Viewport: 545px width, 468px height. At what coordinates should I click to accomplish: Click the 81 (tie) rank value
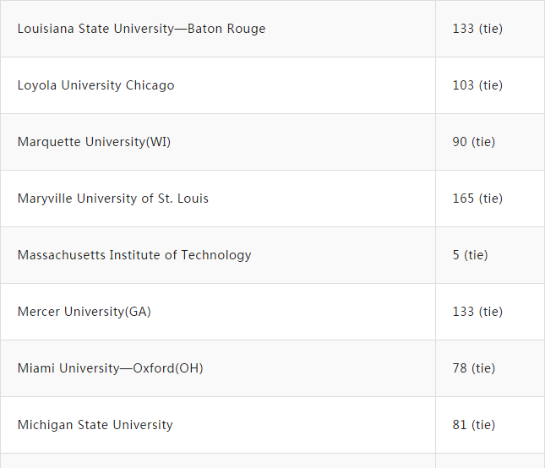pyautogui.click(x=474, y=425)
